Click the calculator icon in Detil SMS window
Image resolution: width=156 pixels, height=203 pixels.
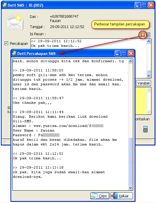pyautogui.click(x=145, y=129)
